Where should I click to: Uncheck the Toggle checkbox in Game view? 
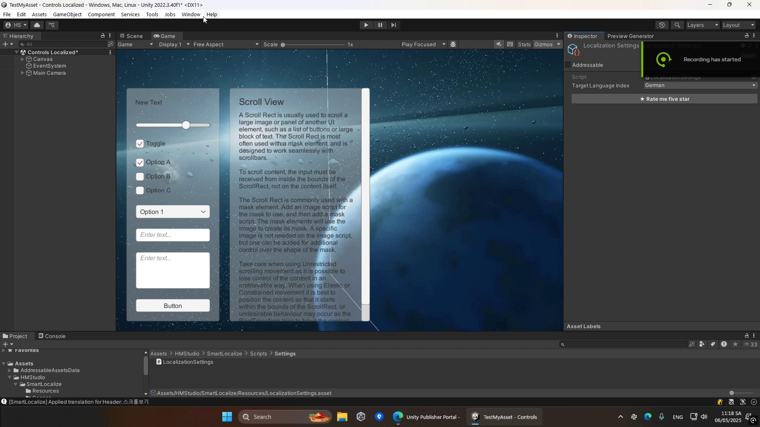tap(140, 144)
